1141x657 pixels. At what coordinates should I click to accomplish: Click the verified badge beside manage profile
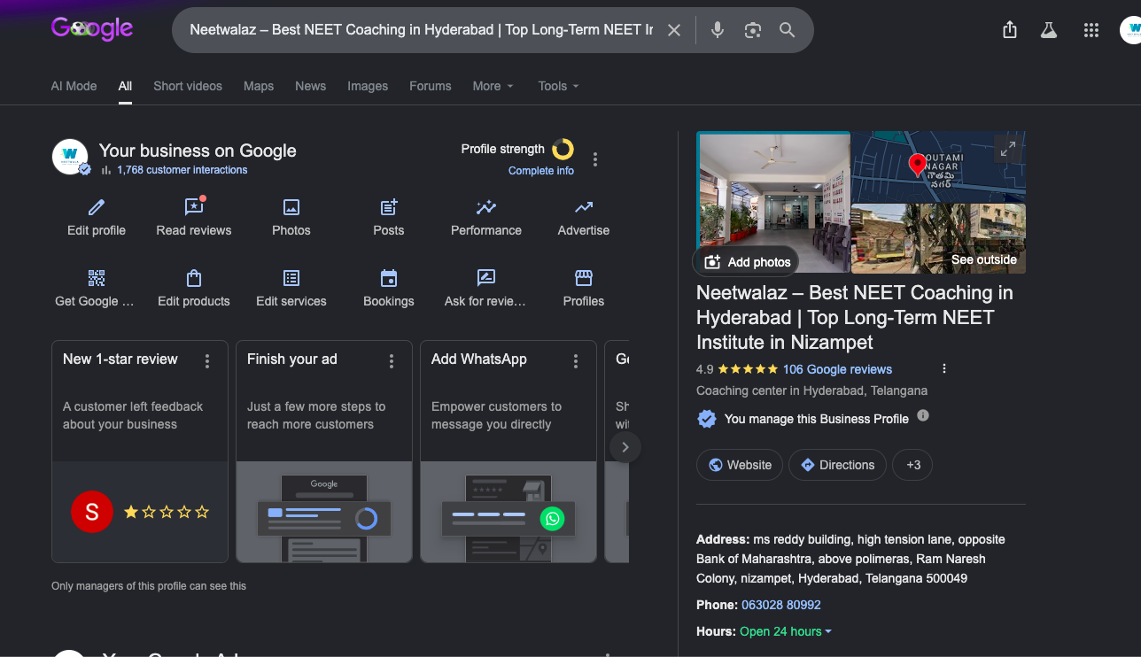707,419
